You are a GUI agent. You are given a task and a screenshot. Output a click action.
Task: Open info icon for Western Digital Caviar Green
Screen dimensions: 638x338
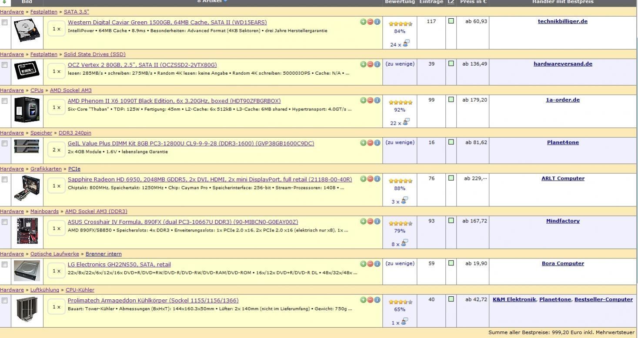pos(377,22)
